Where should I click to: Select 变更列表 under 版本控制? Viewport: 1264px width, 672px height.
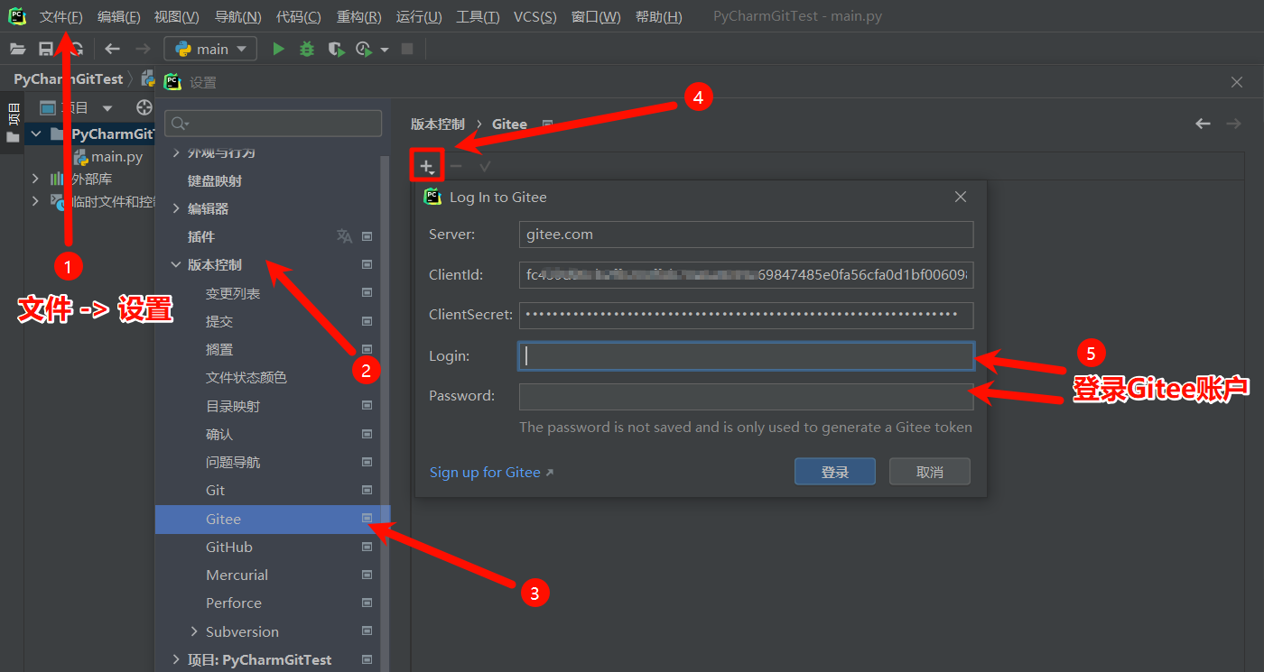[x=233, y=293]
